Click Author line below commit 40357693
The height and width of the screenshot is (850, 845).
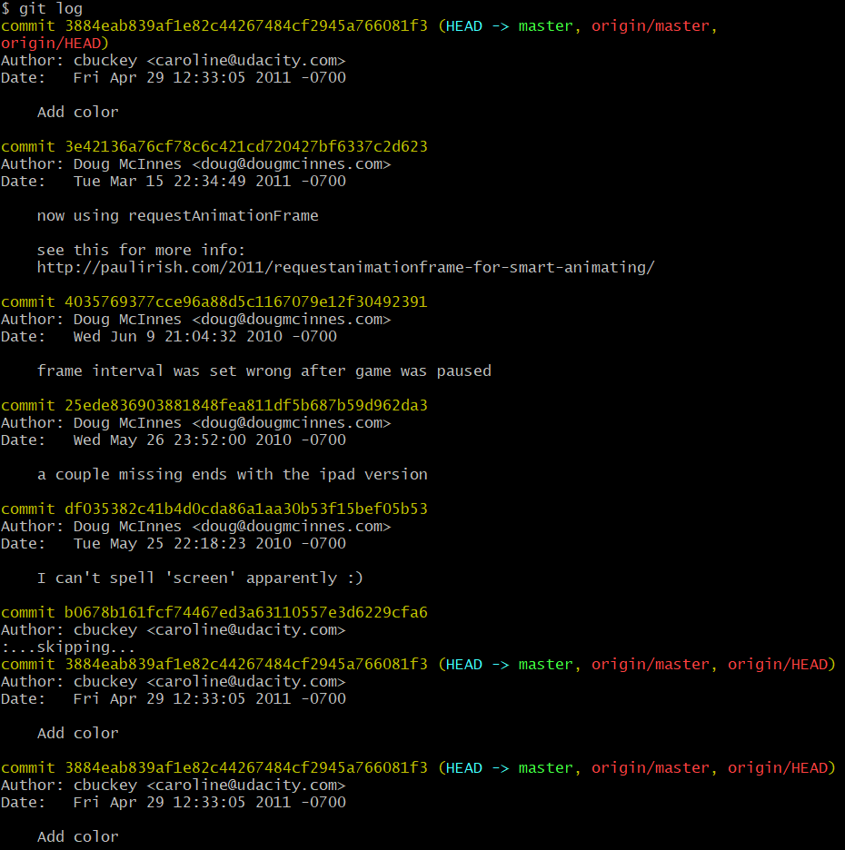coord(195,320)
